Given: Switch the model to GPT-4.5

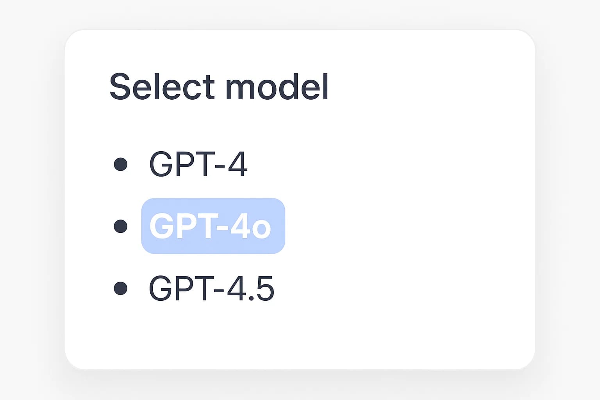Looking at the screenshot, I should tap(211, 288).
